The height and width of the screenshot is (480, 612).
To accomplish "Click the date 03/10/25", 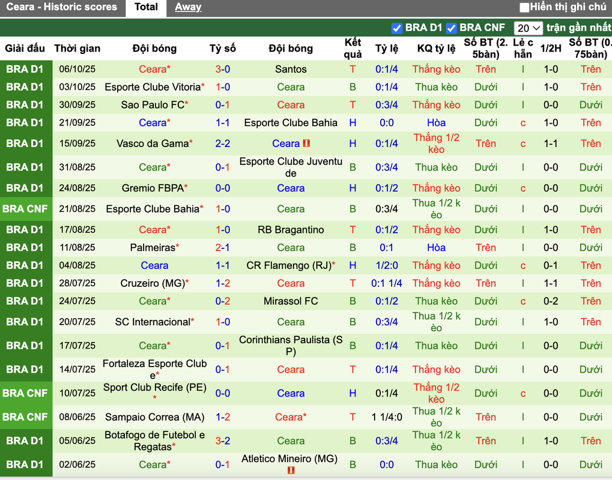I will (77, 87).
